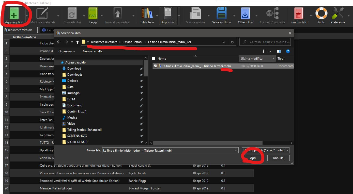The height and width of the screenshot is (194, 353).
Task: Open Ottieni libri store icon
Action: (x=245, y=14)
